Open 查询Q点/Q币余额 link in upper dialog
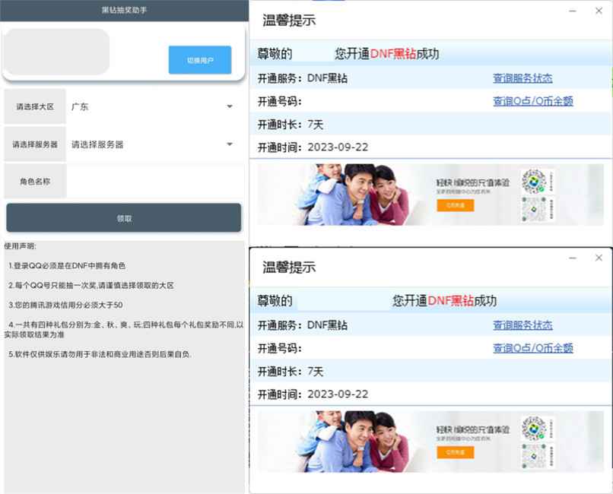This screenshot has height=494, width=613. coord(533,101)
